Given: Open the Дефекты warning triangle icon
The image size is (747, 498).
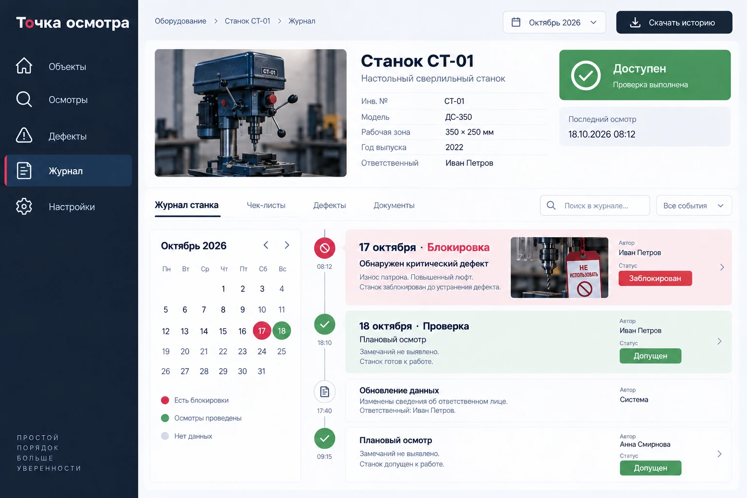Looking at the screenshot, I should click(24, 135).
